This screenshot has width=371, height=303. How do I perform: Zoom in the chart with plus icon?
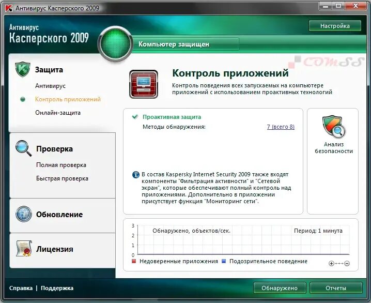click(331, 264)
